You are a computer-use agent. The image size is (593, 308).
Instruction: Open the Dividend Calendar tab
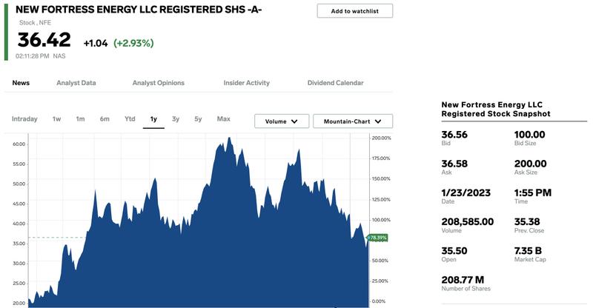pos(336,83)
